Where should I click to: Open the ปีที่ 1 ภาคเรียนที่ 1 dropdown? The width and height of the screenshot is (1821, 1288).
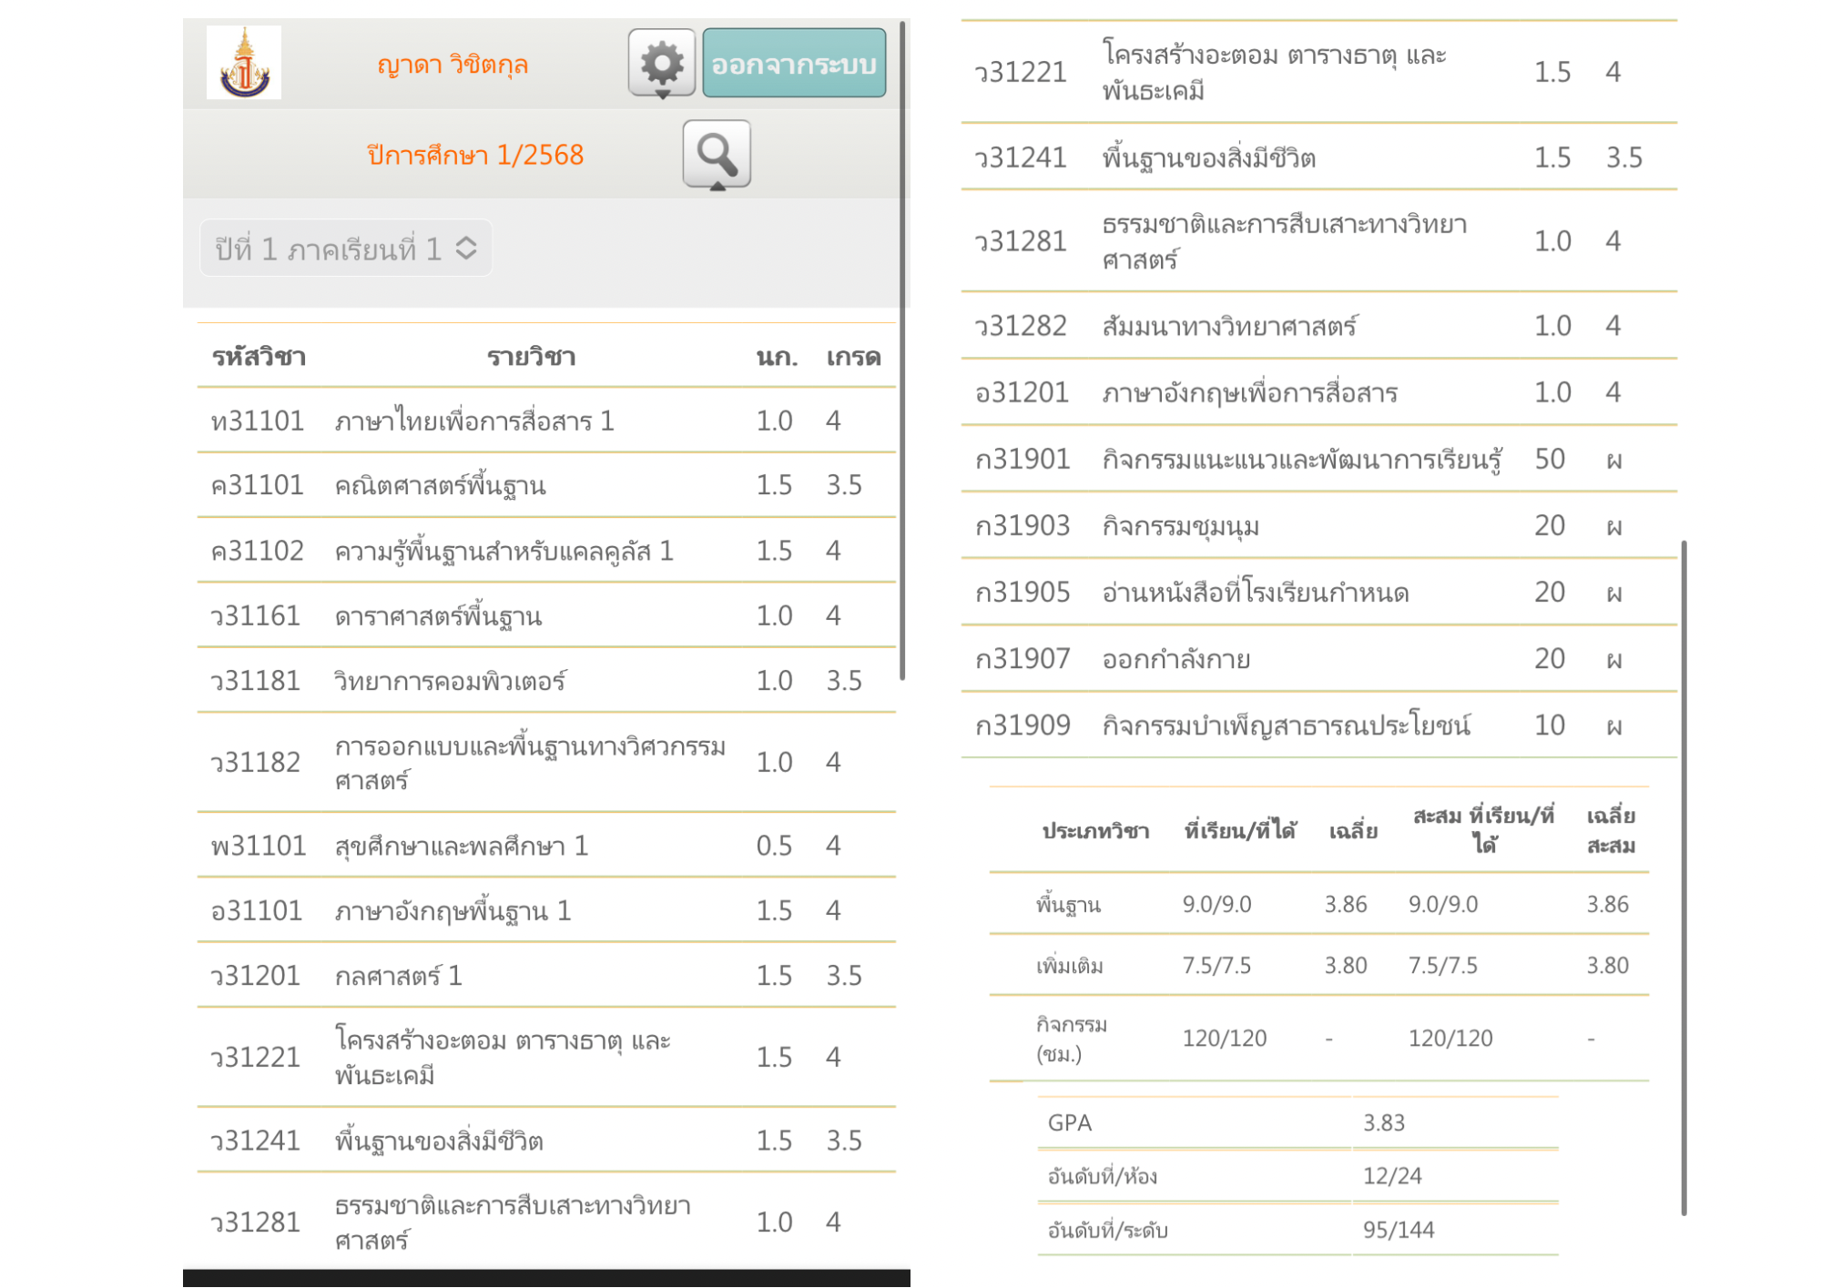tap(346, 248)
